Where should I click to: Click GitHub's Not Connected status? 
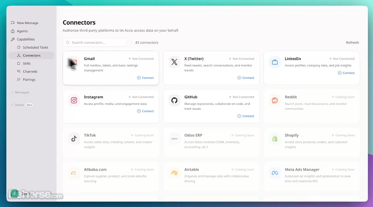[242, 97]
